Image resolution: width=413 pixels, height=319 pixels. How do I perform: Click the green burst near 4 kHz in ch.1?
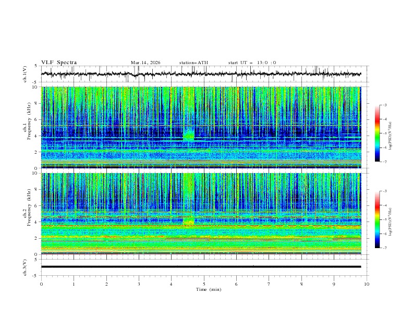(189, 135)
